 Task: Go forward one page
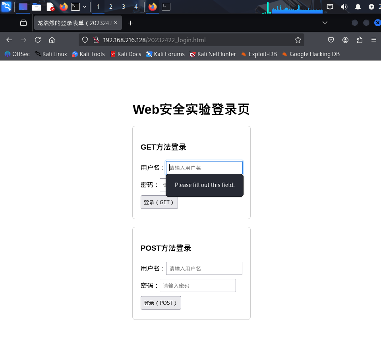[23, 40]
